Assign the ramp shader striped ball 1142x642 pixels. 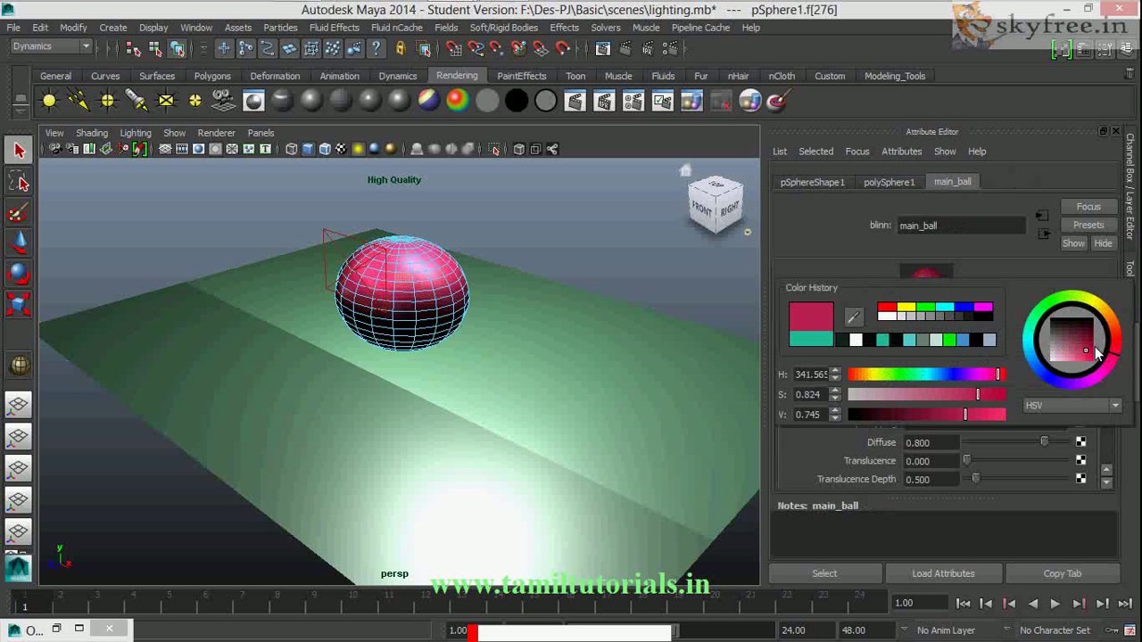[x=428, y=101]
